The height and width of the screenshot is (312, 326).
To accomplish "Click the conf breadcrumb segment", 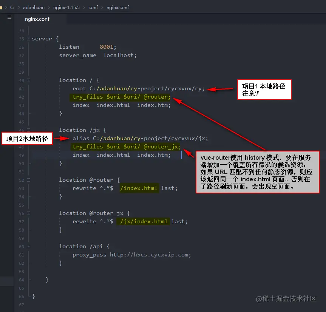I will click(93, 8).
